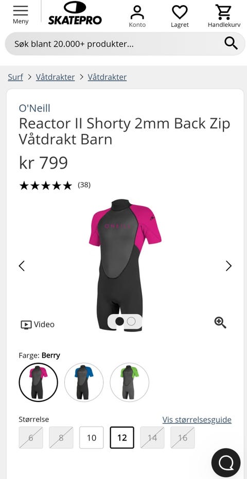
Task: Go to the SkatePro logo home
Action: [75, 13]
